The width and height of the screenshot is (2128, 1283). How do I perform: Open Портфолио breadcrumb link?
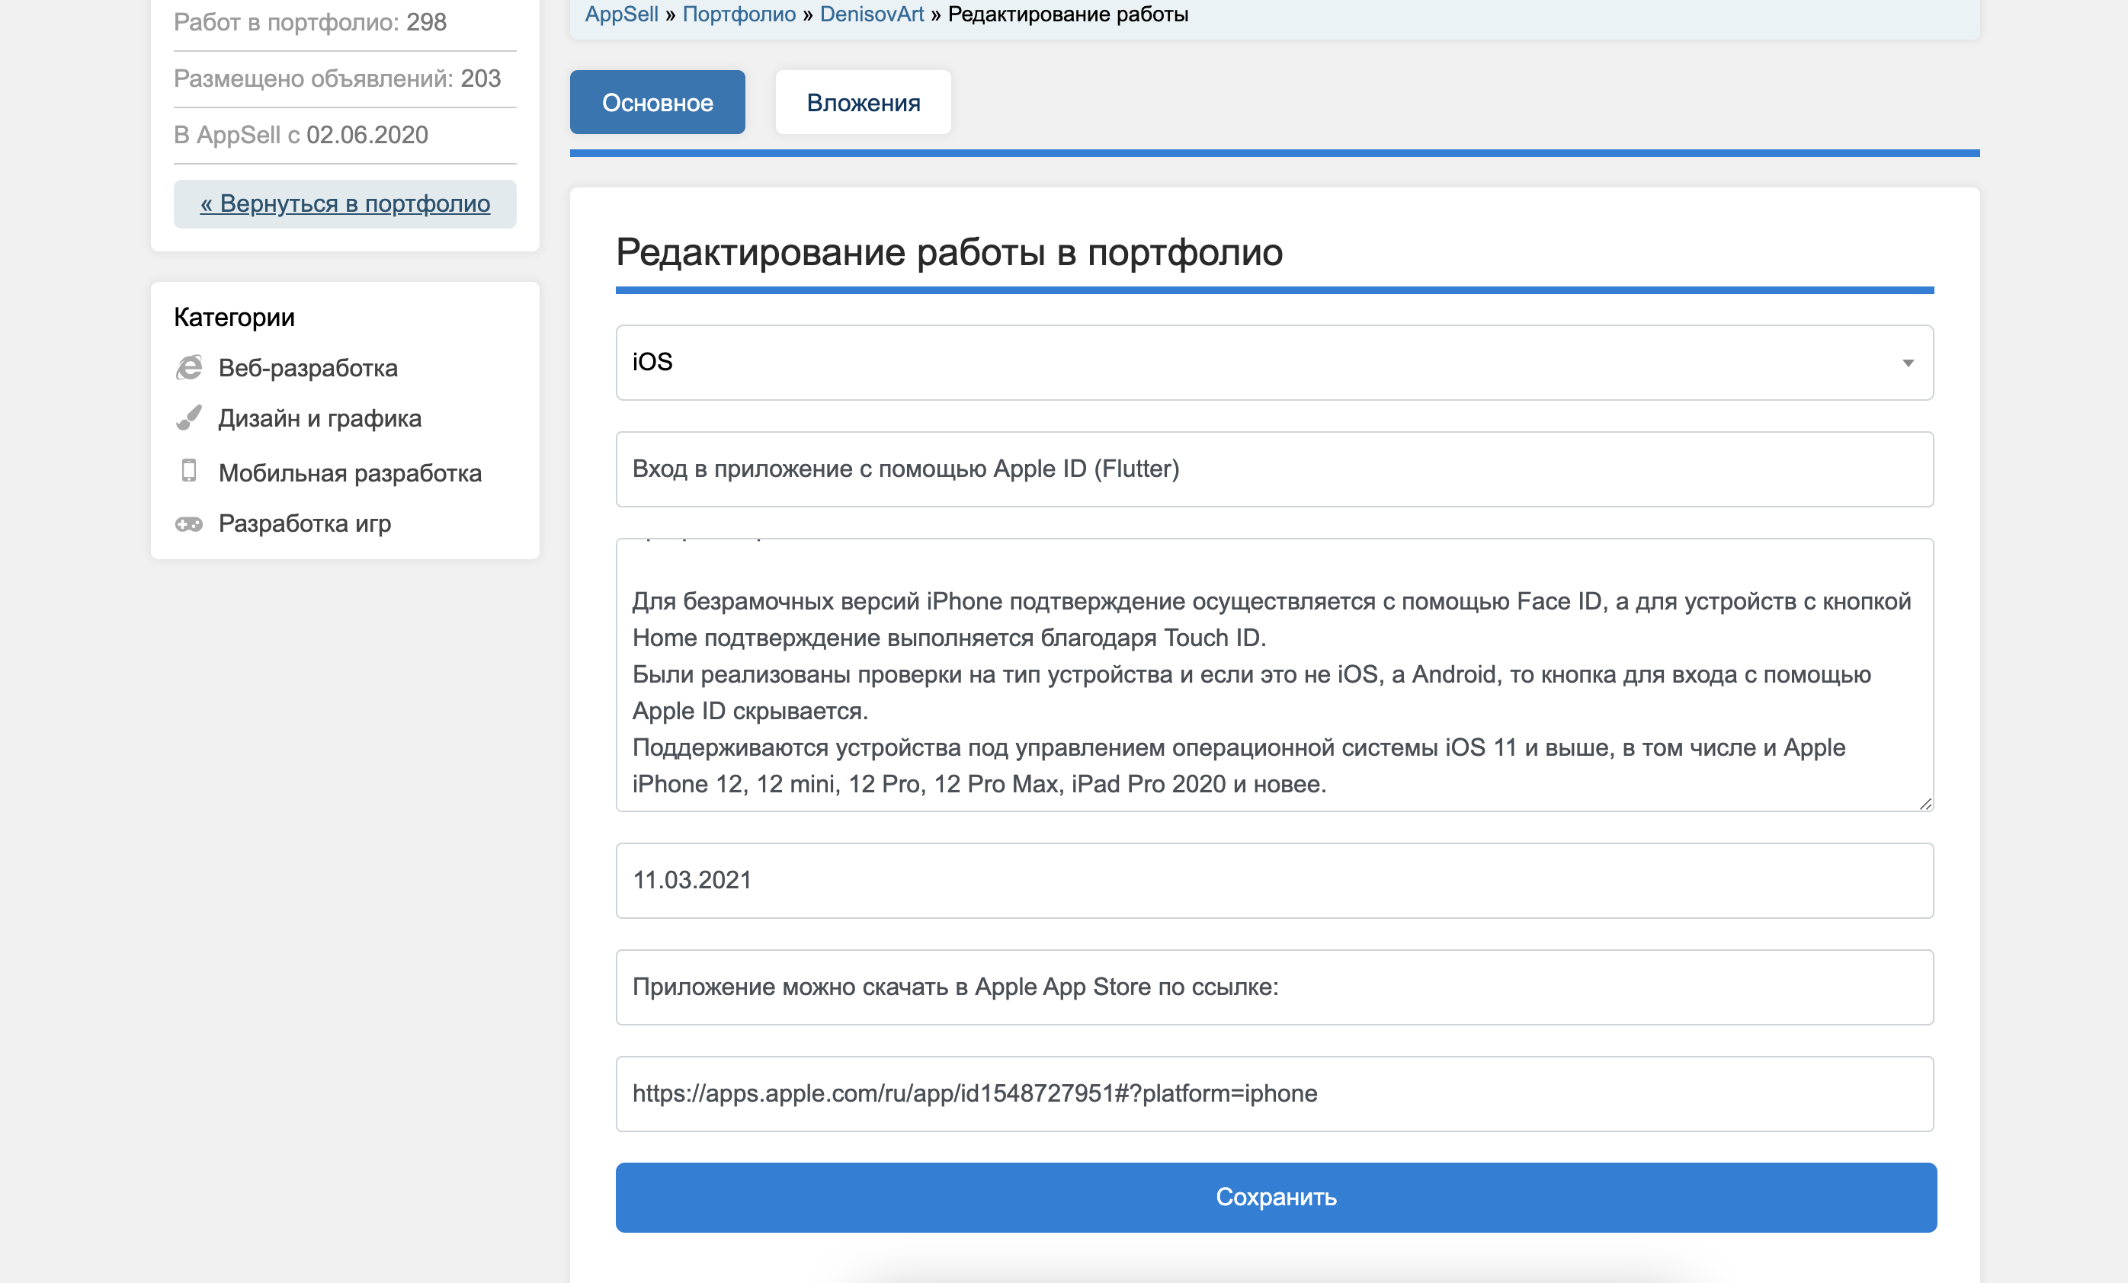click(x=739, y=14)
